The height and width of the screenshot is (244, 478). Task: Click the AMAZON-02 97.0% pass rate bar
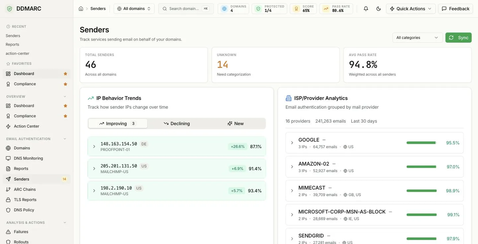coord(422,167)
